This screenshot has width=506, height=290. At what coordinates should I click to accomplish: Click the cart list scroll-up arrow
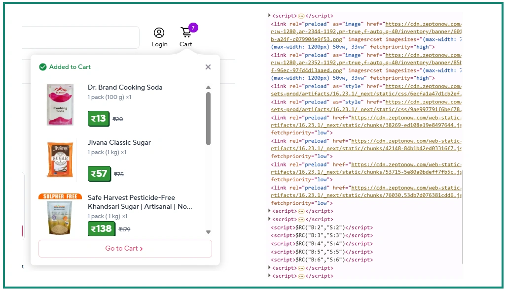(x=209, y=87)
